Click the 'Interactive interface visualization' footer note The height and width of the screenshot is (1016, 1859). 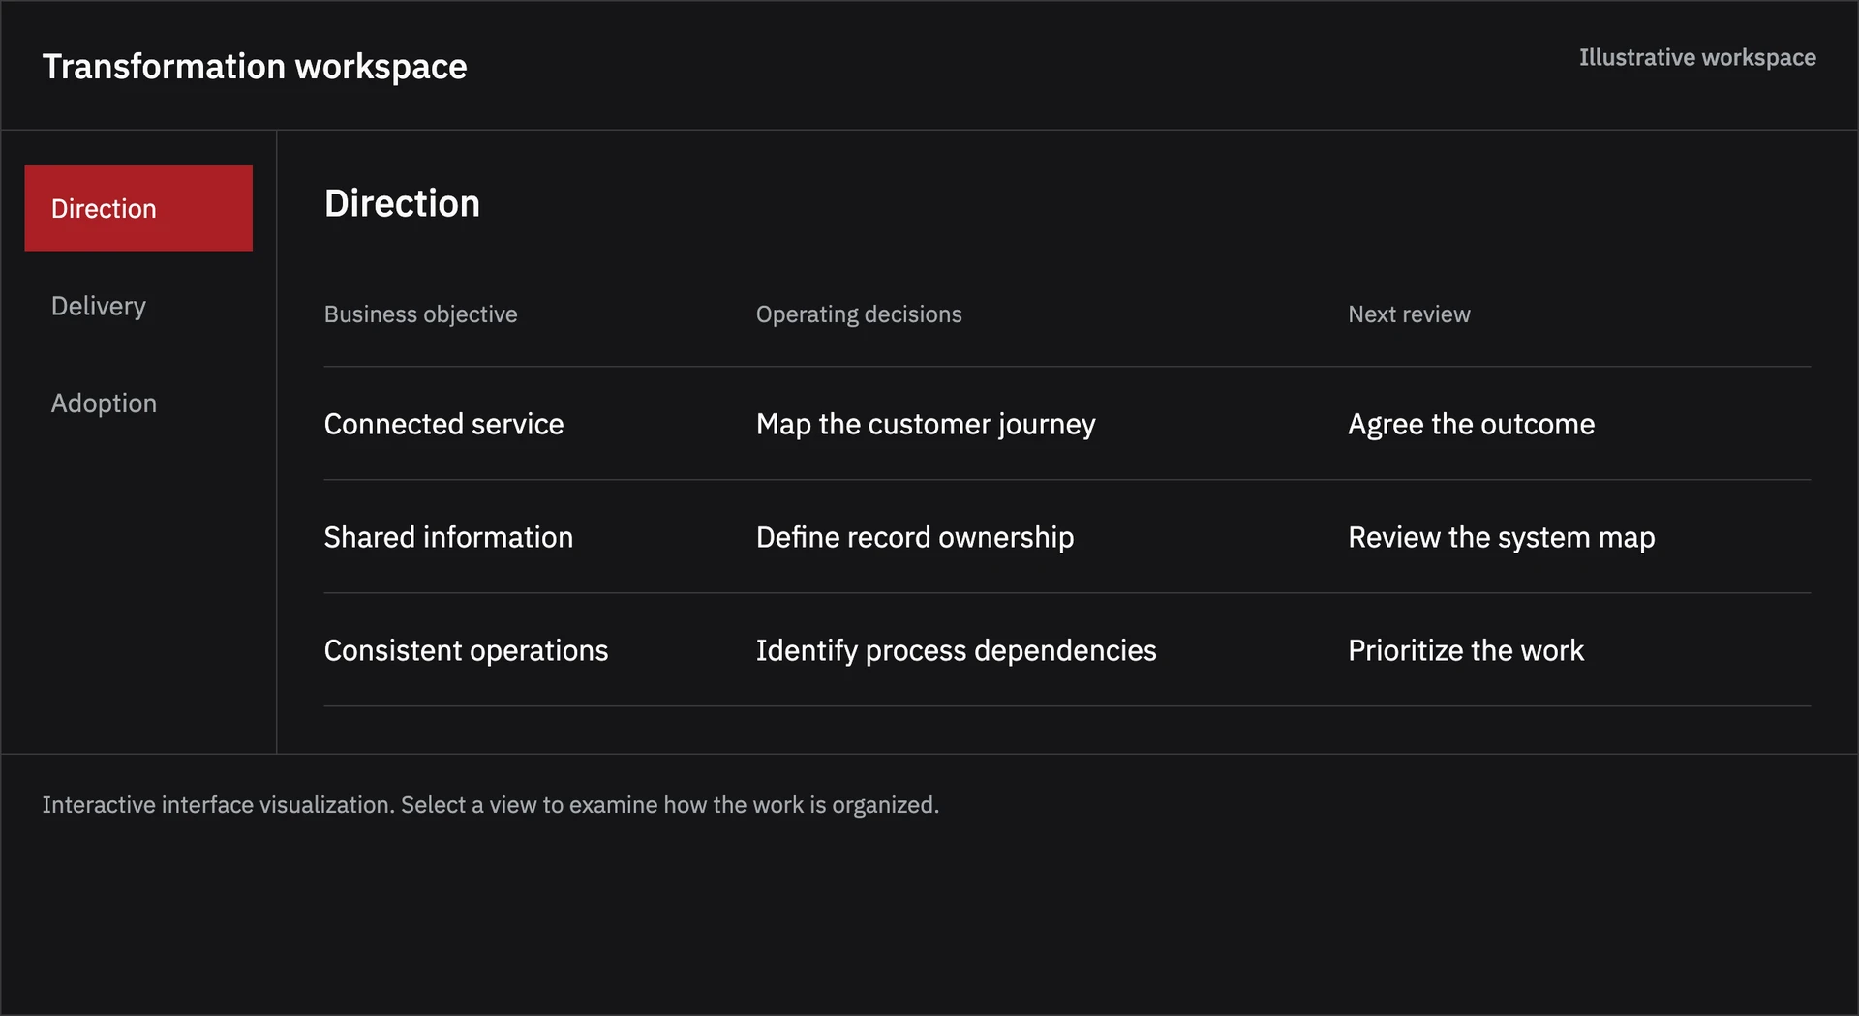491,805
